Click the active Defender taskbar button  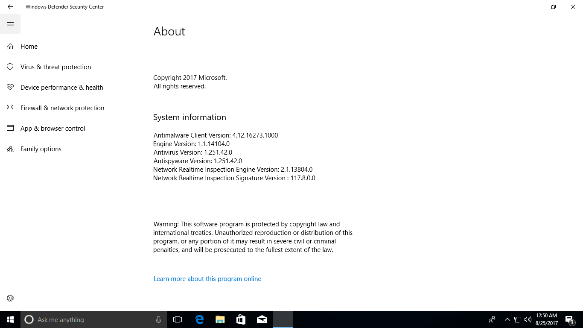click(283, 319)
